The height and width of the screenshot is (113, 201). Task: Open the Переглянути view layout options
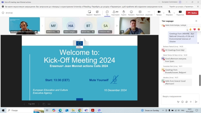pyautogui.click(x=140, y=13)
